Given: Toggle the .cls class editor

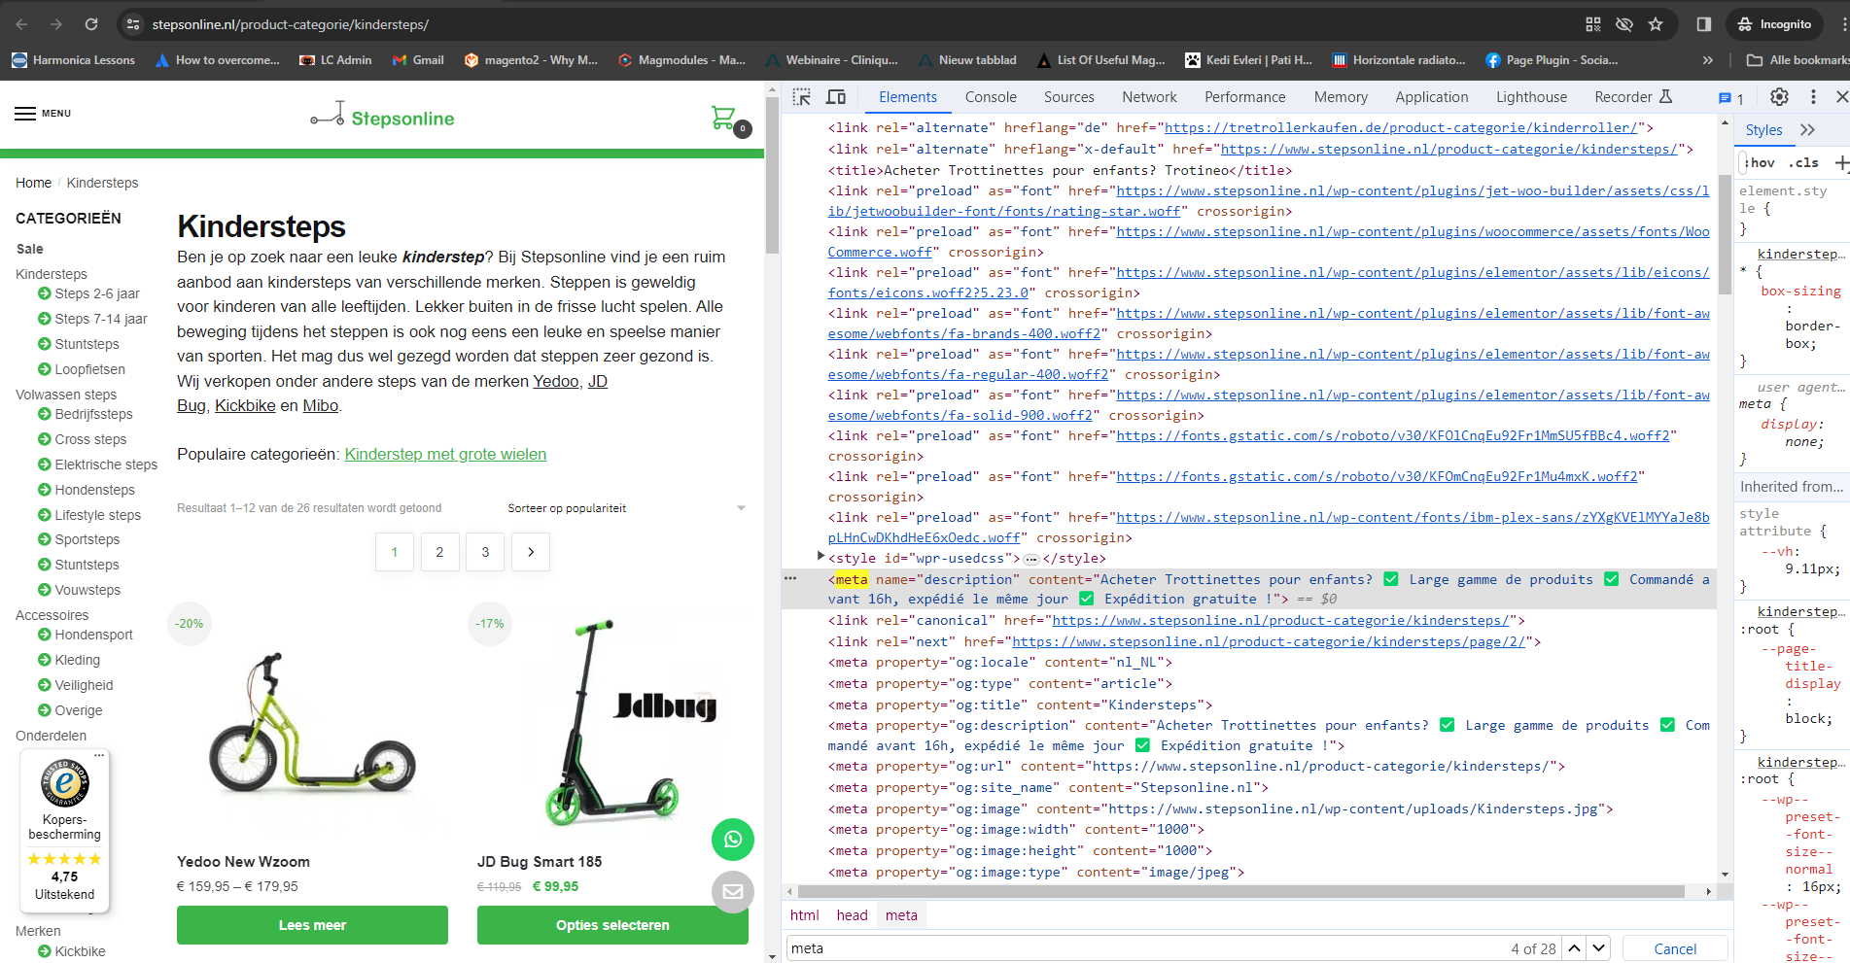Looking at the screenshot, I should coord(1804,162).
